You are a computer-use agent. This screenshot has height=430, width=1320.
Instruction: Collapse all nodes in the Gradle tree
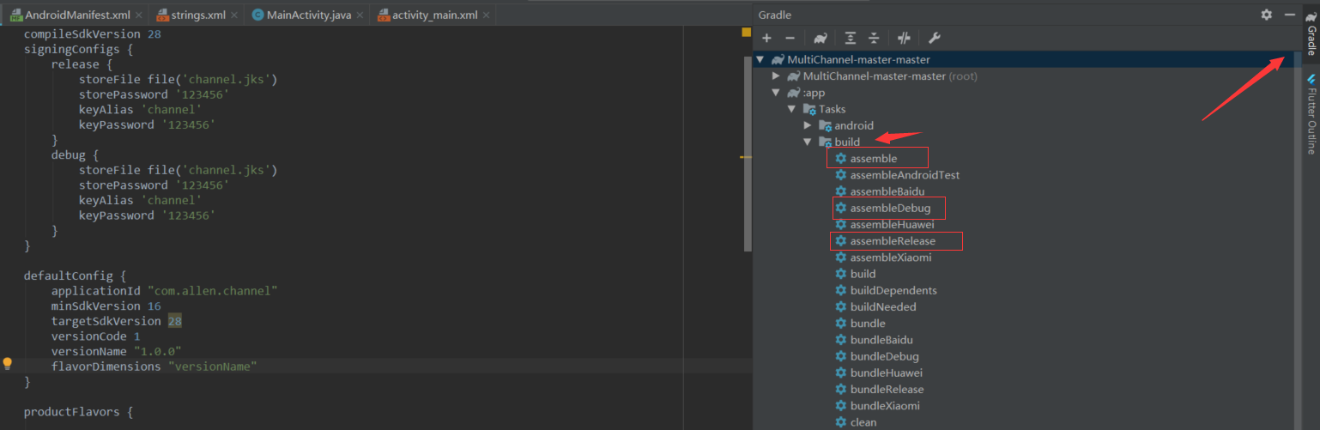874,38
